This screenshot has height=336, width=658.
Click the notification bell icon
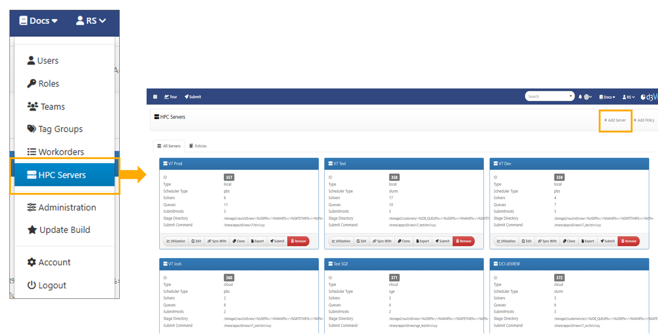580,97
